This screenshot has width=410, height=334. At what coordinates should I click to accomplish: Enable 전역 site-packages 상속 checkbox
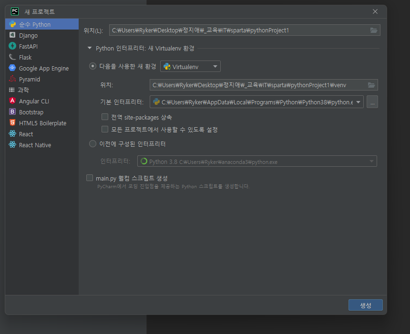pyautogui.click(x=105, y=117)
